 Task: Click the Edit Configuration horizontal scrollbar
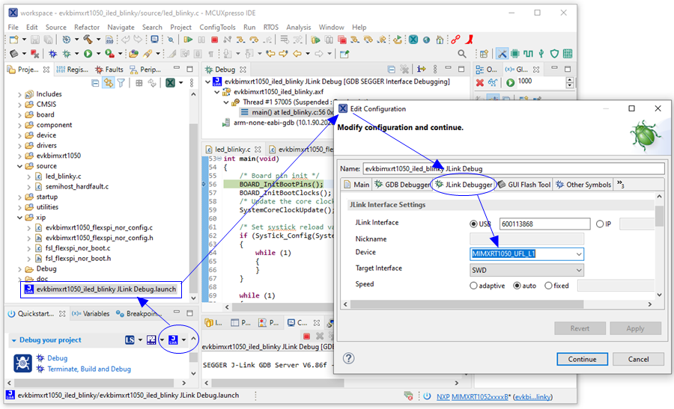tap(467, 304)
